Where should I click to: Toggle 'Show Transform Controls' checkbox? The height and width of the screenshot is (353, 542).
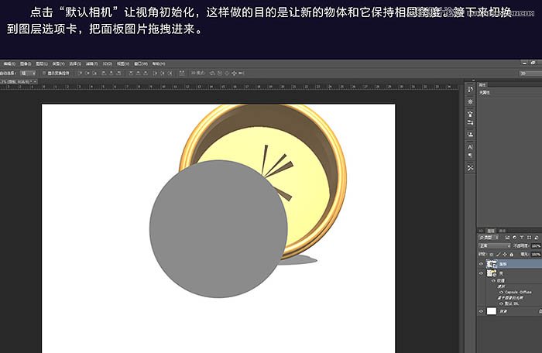tap(44, 73)
